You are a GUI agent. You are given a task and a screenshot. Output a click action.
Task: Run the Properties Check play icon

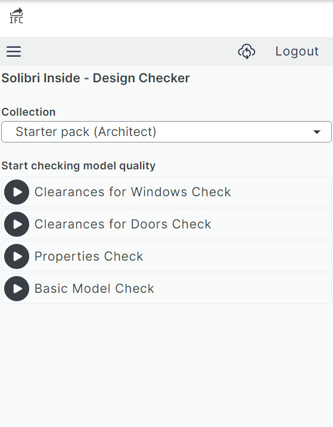pos(17,256)
